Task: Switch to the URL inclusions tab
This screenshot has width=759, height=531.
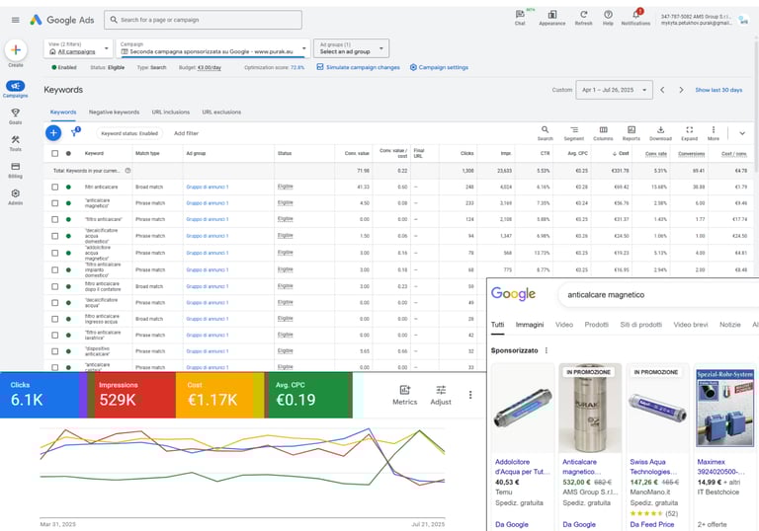Action: pyautogui.click(x=170, y=113)
